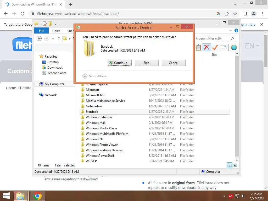Image resolution: width=268 pixels, height=201 pixels.
Task: Open the File tab in Explorer ribbon
Action: pos(41,31)
